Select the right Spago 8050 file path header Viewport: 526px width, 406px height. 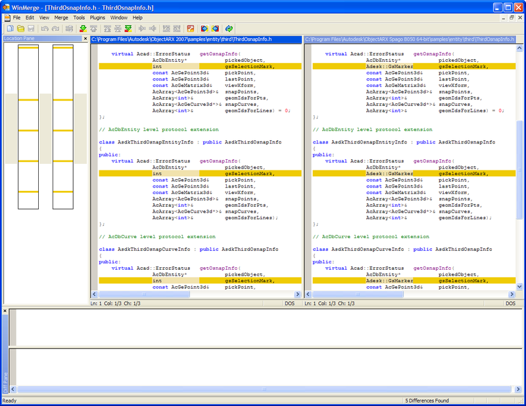(x=409, y=39)
